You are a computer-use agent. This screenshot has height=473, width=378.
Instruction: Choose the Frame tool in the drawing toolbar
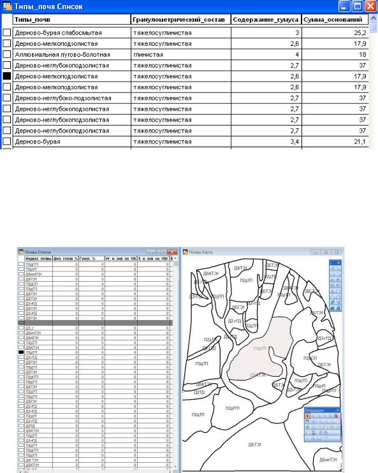338,291
